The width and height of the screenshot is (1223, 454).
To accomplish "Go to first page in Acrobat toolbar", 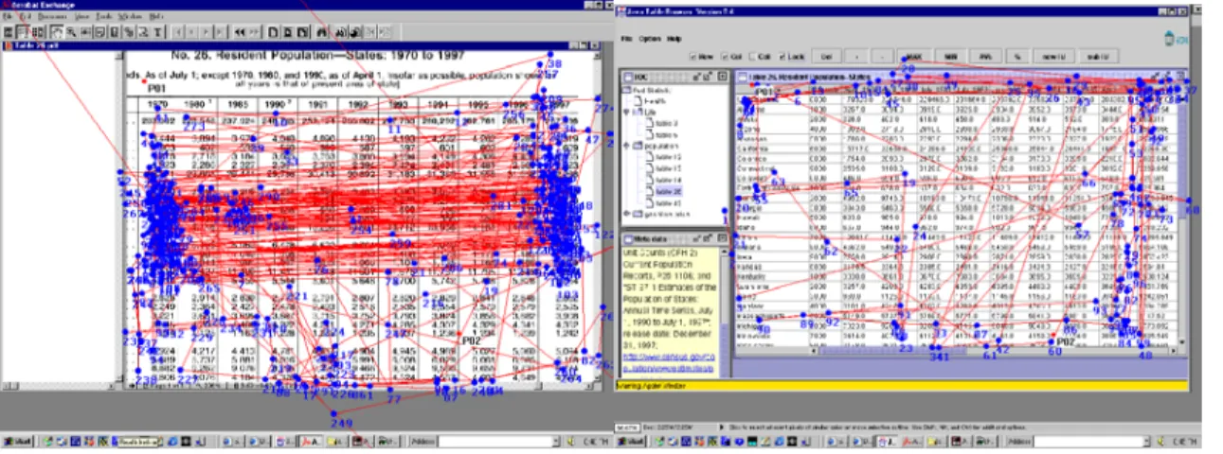I will pos(178,31).
